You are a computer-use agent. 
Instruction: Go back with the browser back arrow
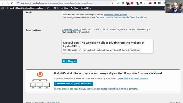pos(3,3)
